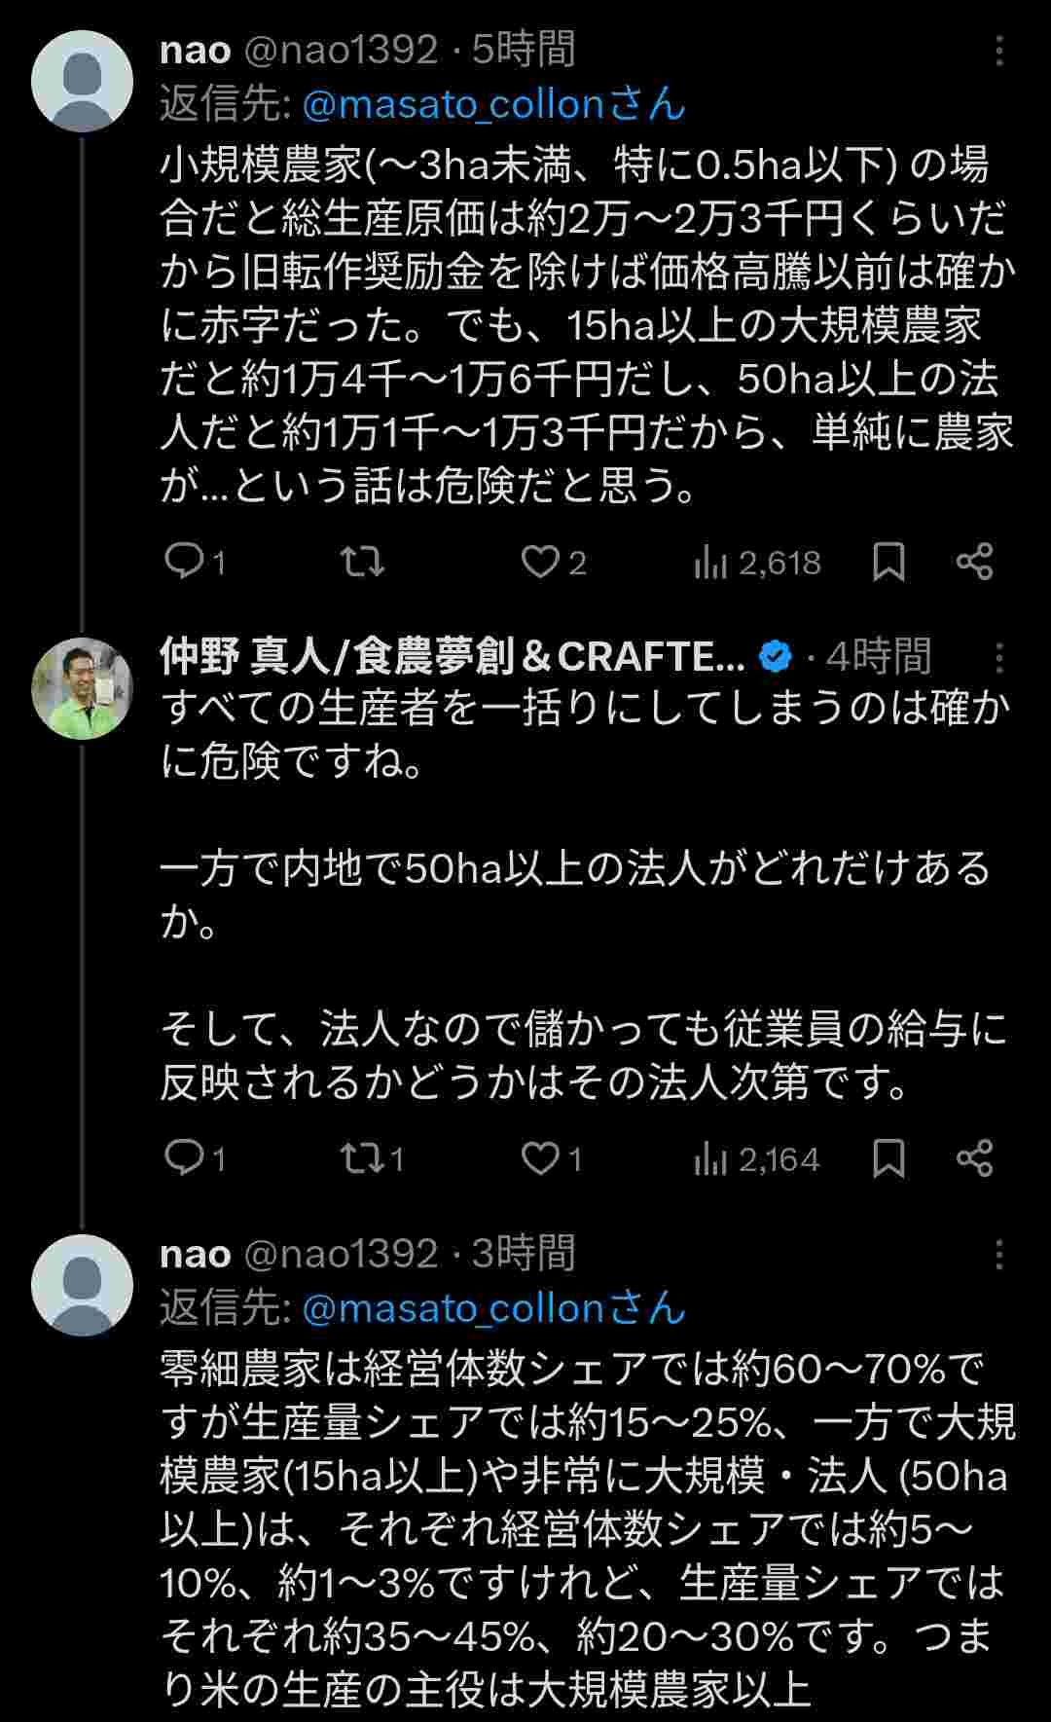Reply to 仲野 真人's tweet

click(183, 1158)
